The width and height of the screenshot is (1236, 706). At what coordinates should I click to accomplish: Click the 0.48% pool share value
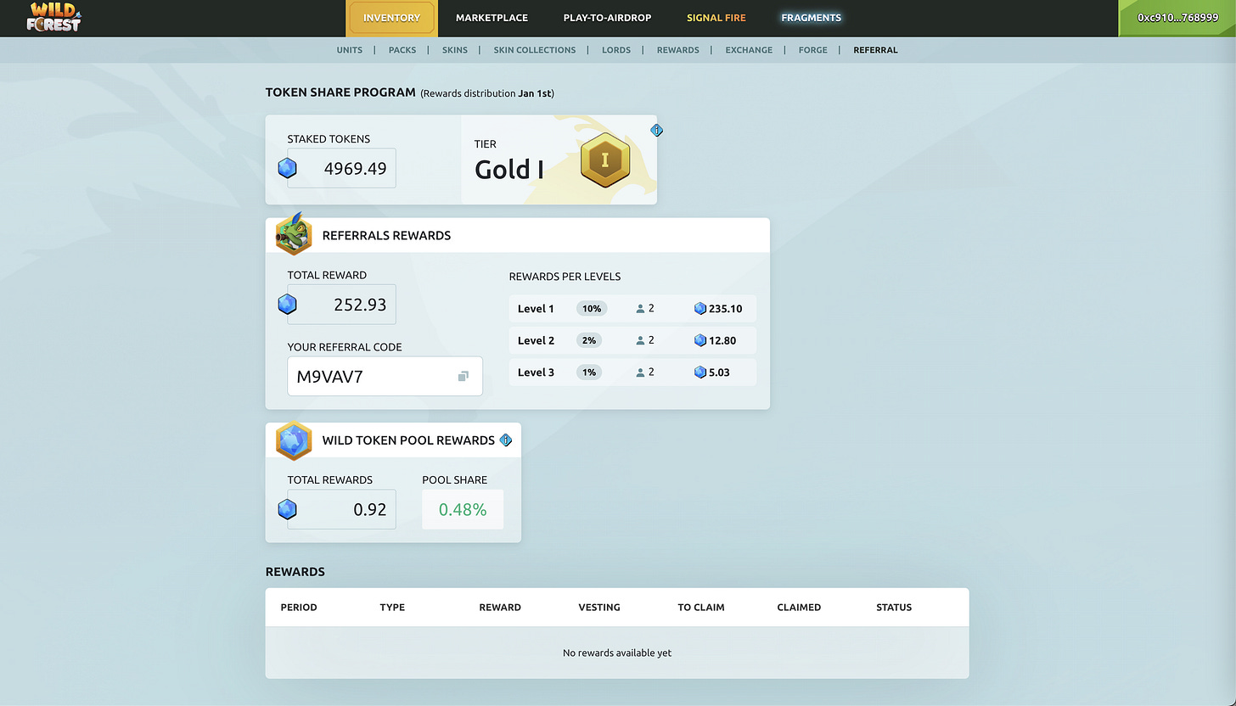point(463,507)
